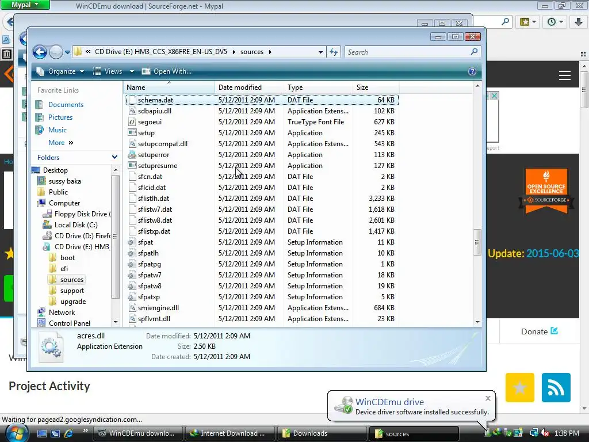Go back using Explorer's Back arrow

(x=40, y=52)
